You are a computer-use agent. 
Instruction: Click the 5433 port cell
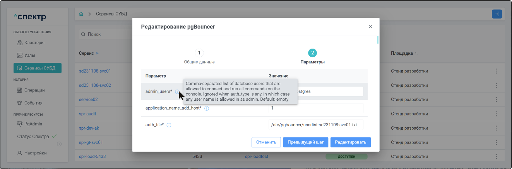coord(197,157)
